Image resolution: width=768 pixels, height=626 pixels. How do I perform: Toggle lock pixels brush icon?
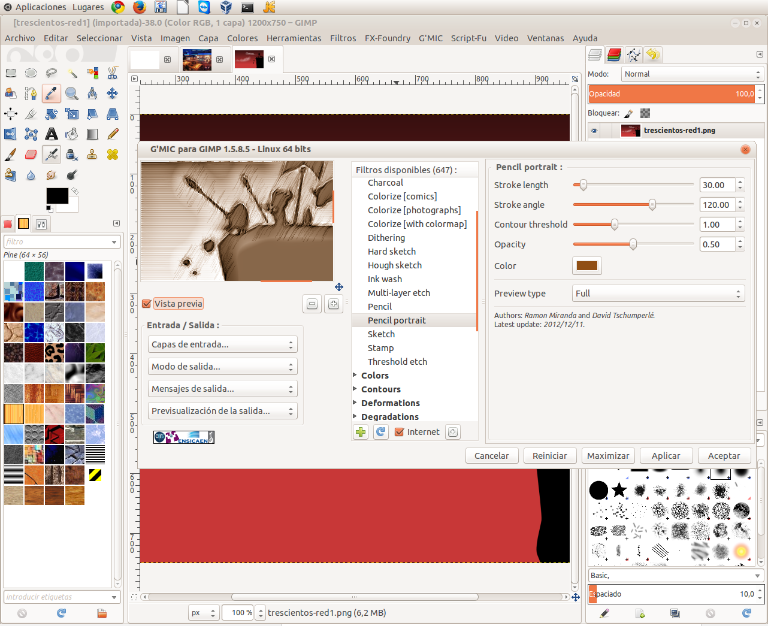pos(628,113)
